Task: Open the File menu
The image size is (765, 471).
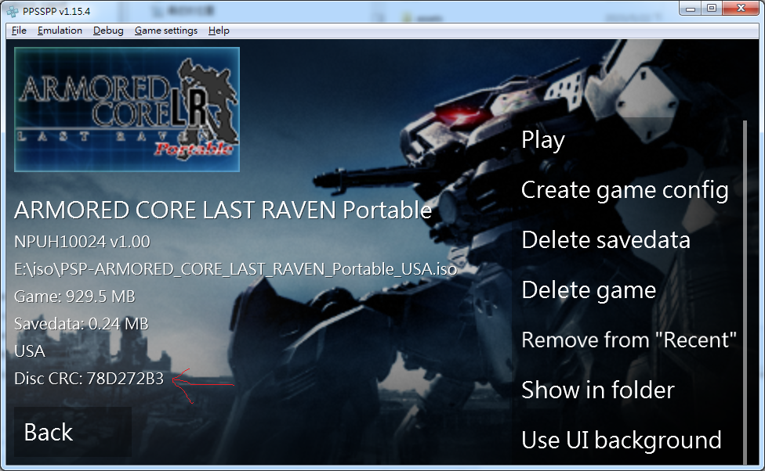Action: click(18, 31)
